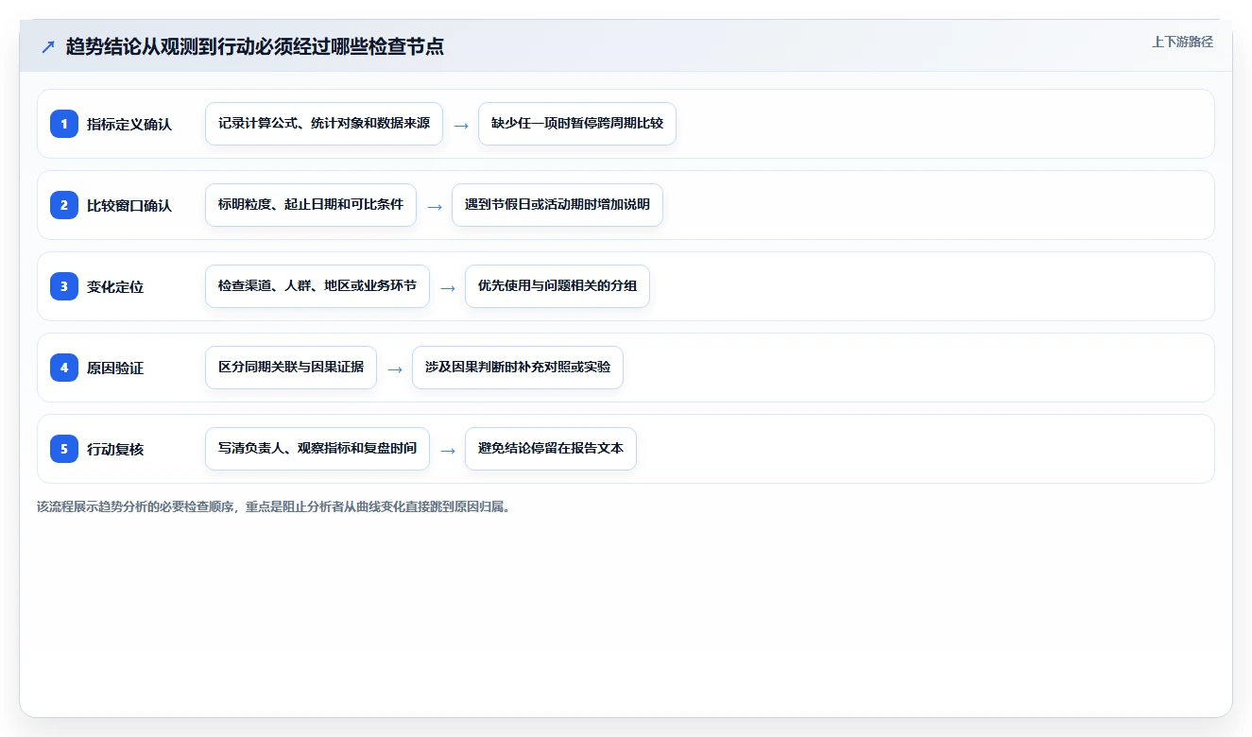Click the 比较窗口确认 step label
The width and height of the screenshot is (1252, 737).
pos(129,205)
